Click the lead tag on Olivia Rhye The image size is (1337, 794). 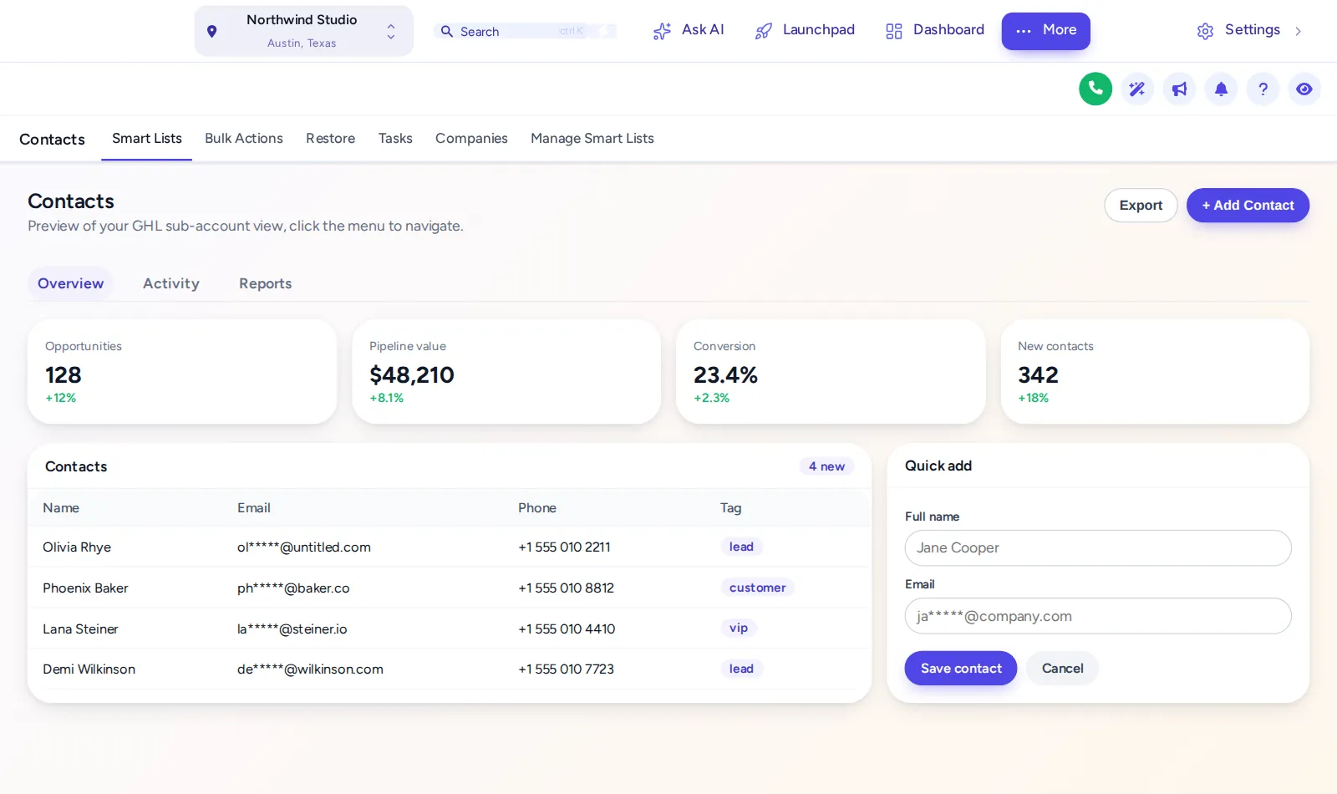[741, 547]
